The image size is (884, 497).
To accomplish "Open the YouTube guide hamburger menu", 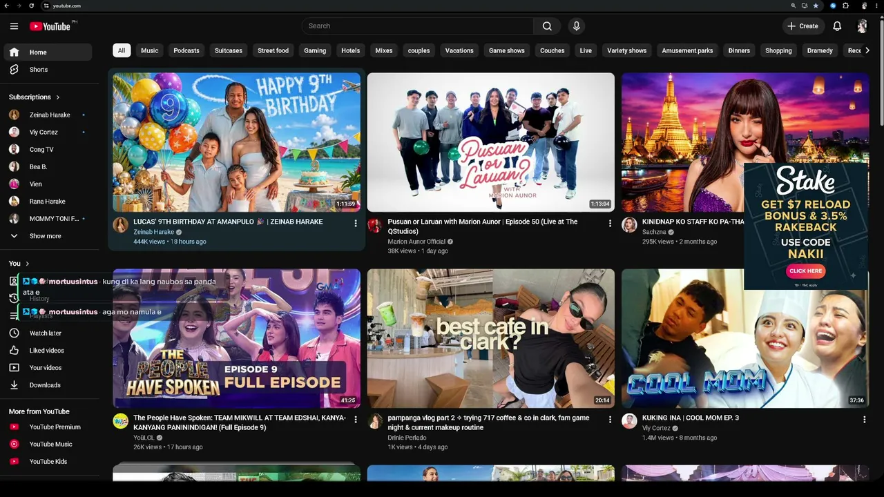I will pos(14,26).
